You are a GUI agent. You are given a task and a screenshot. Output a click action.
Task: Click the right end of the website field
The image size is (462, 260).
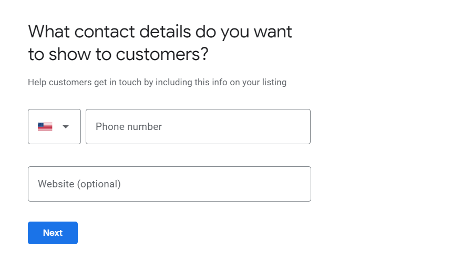[300, 184]
